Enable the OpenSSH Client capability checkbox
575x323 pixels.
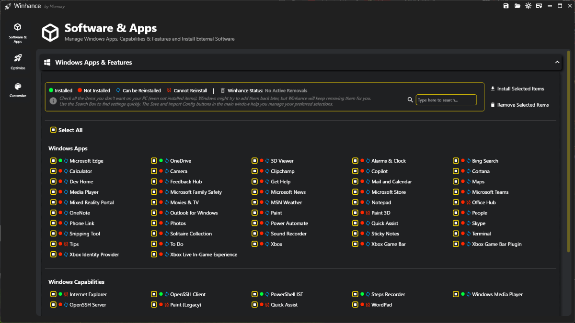tap(154, 294)
